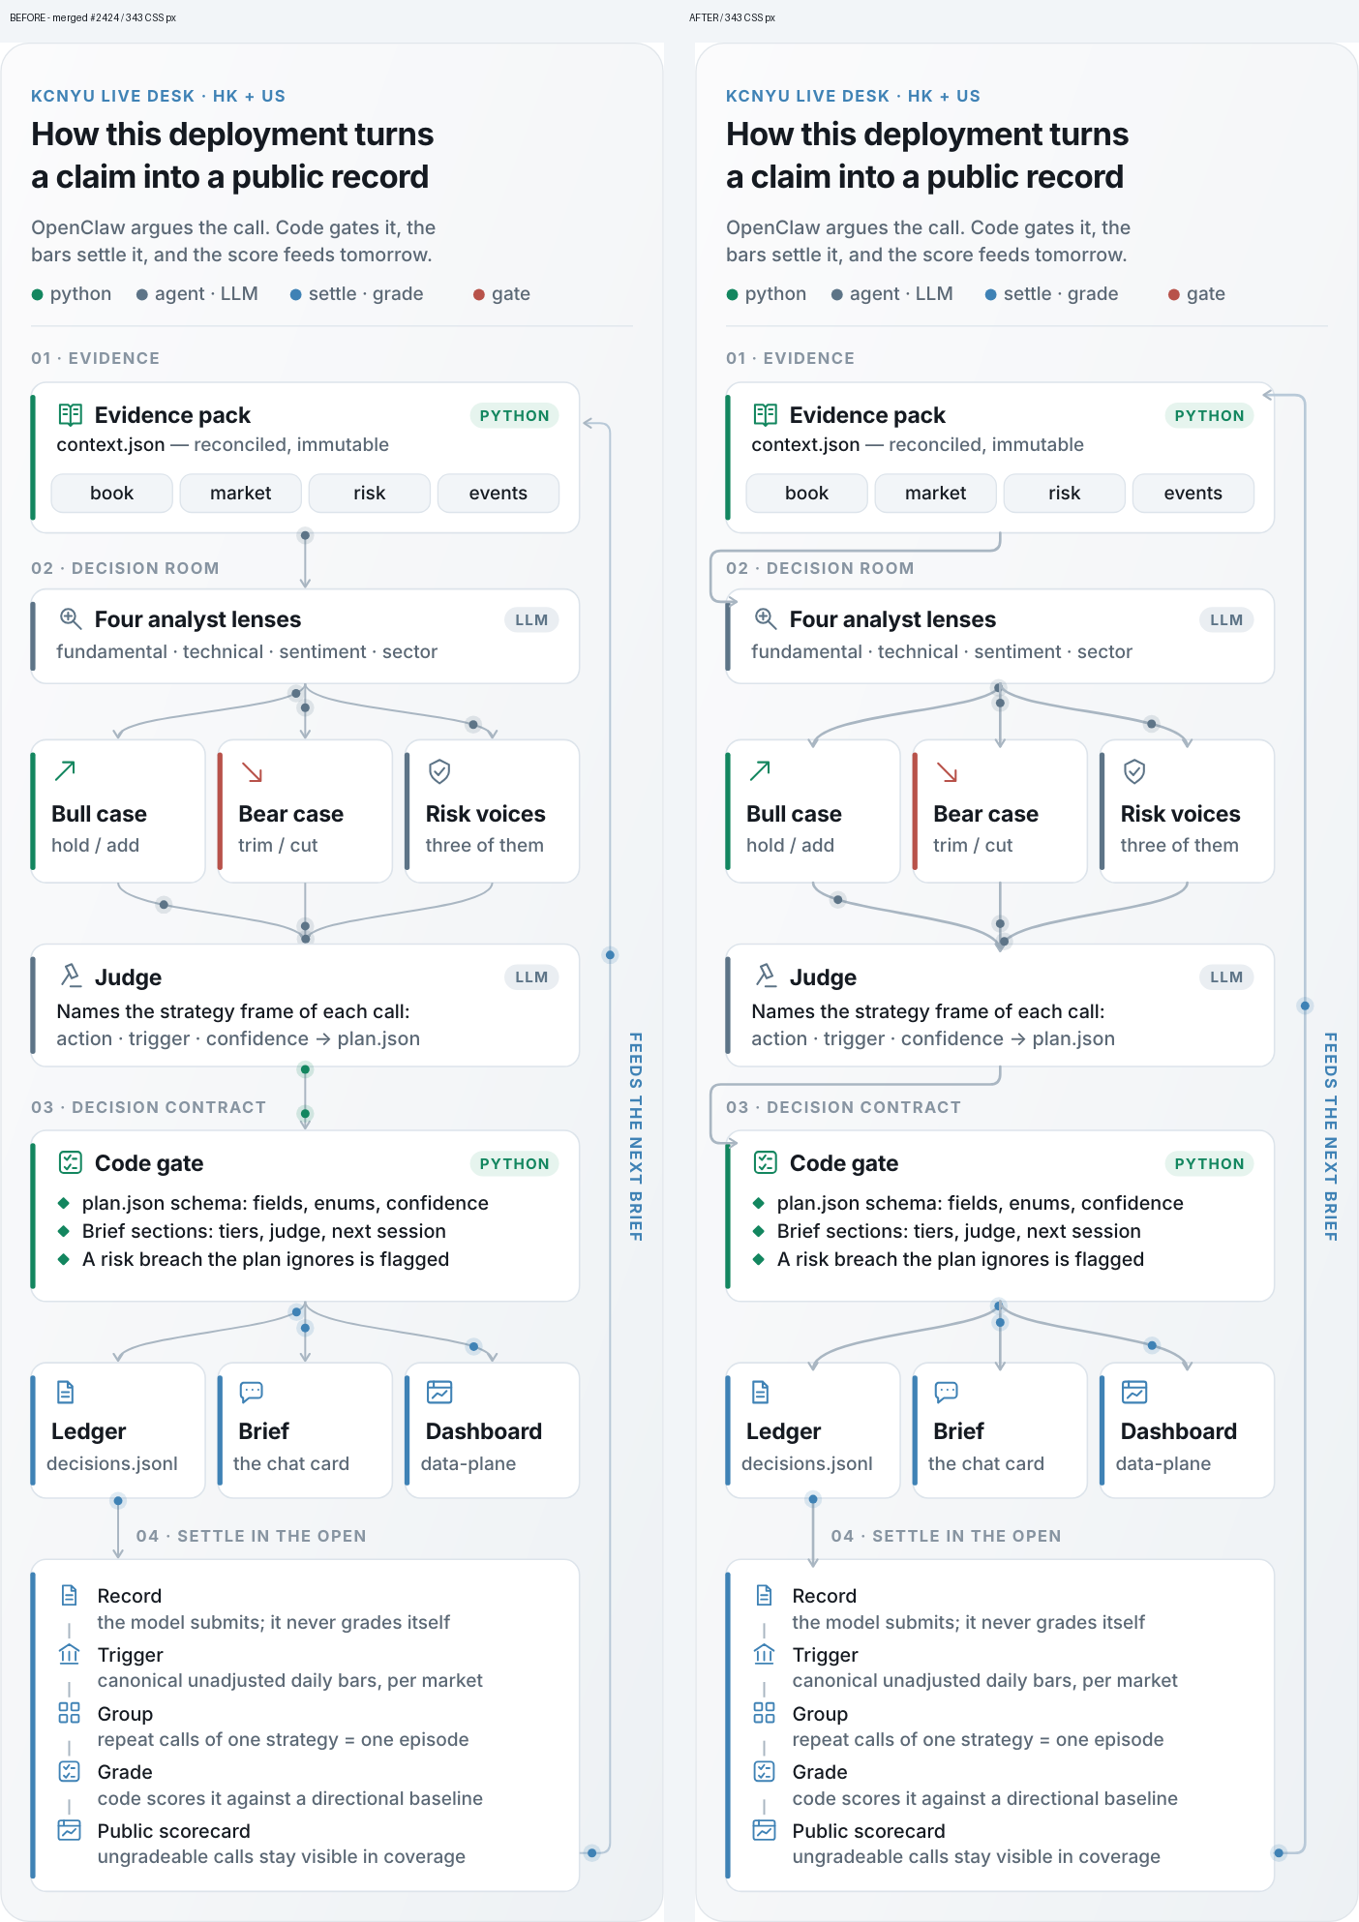
Task: Click the Group grid icon in AFTER settle list
Action: [764, 1713]
